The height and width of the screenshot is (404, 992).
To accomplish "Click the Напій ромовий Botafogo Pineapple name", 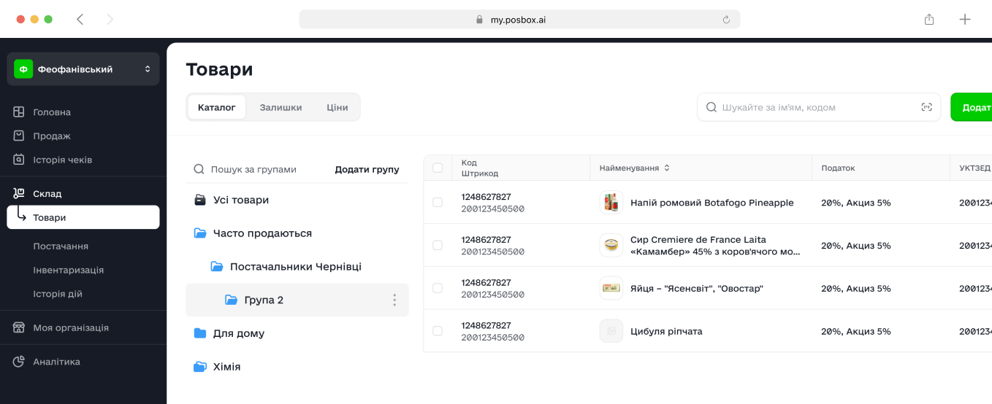I will pos(711,203).
